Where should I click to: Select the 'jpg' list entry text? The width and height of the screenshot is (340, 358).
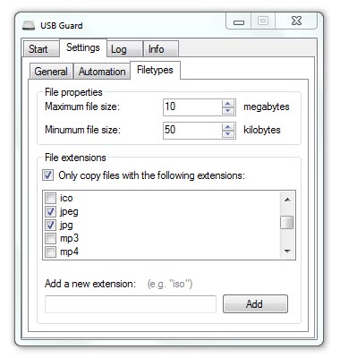pyautogui.click(x=66, y=226)
